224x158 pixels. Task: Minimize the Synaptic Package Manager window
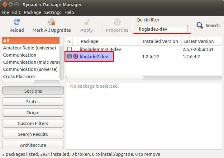[x=11, y=5]
